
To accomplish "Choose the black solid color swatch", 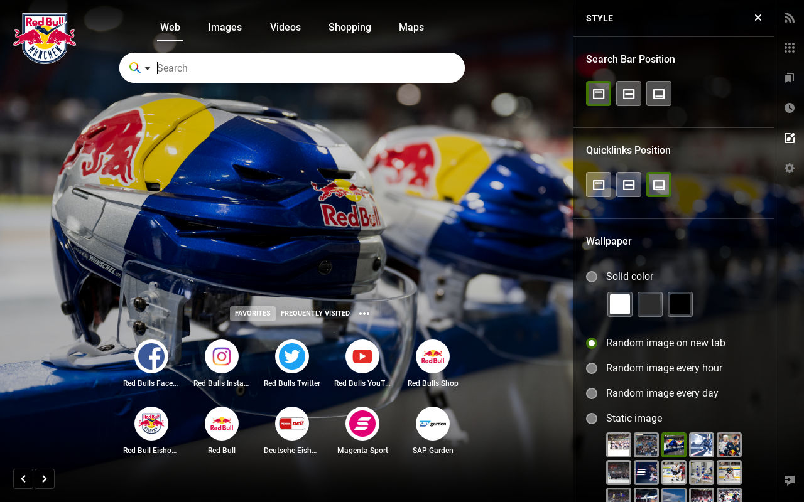I will tap(680, 304).
